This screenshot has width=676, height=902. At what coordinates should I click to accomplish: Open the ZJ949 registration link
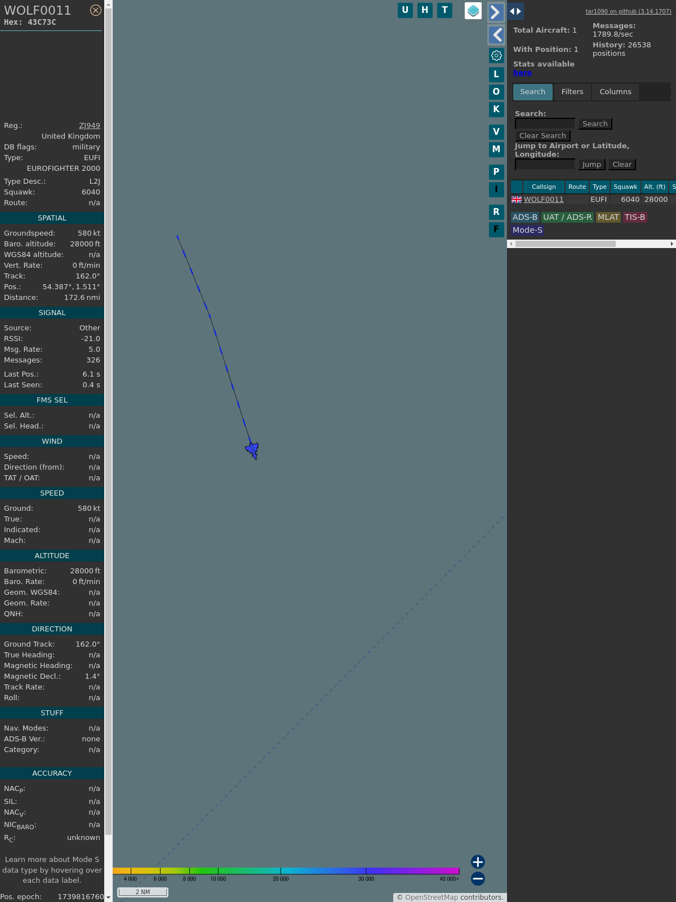[x=90, y=126]
